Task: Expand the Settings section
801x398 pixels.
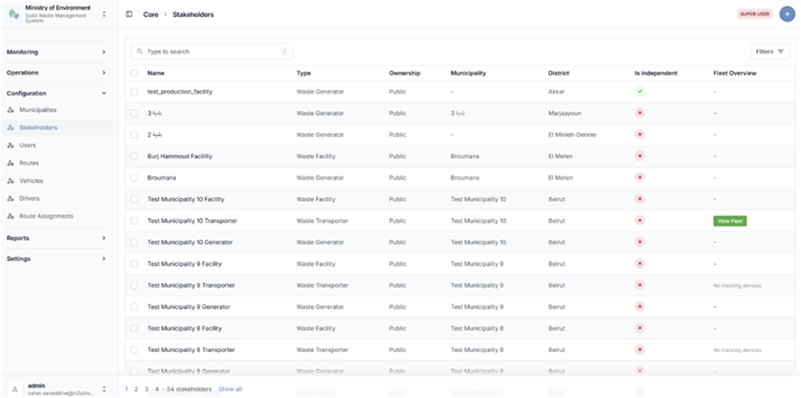Action: 56,258
